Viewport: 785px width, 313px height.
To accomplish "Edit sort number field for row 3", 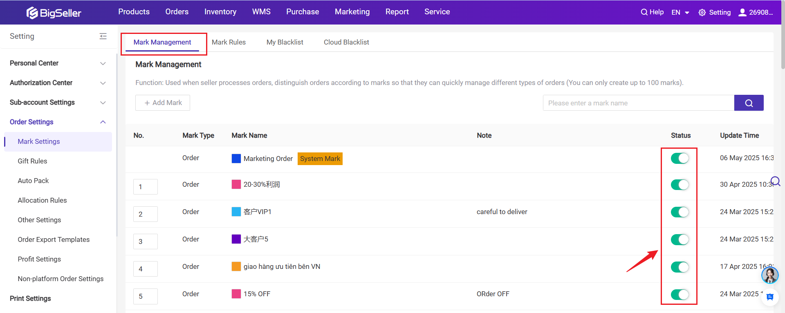I will coord(146,241).
